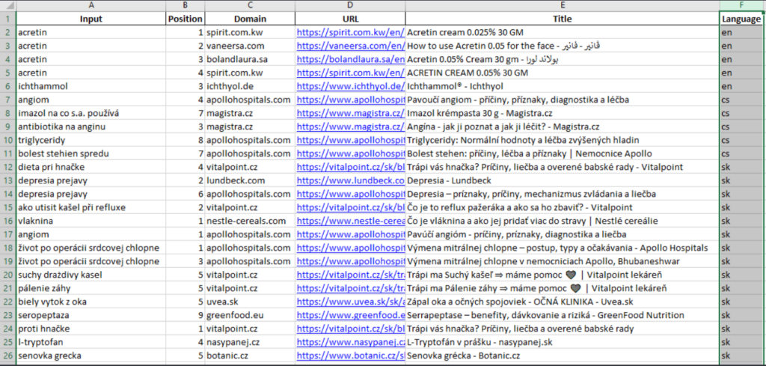The image size is (766, 366).
Task: Select the 'Language' header cell
Action: click(741, 19)
